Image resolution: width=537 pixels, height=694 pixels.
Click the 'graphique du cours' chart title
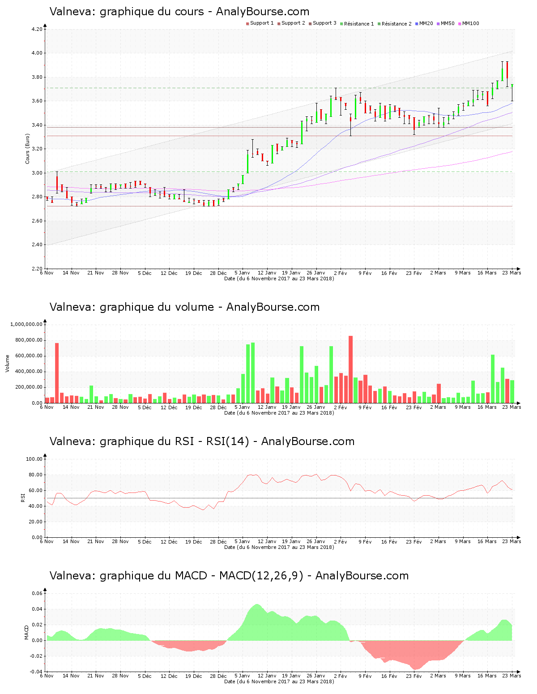pos(179,12)
